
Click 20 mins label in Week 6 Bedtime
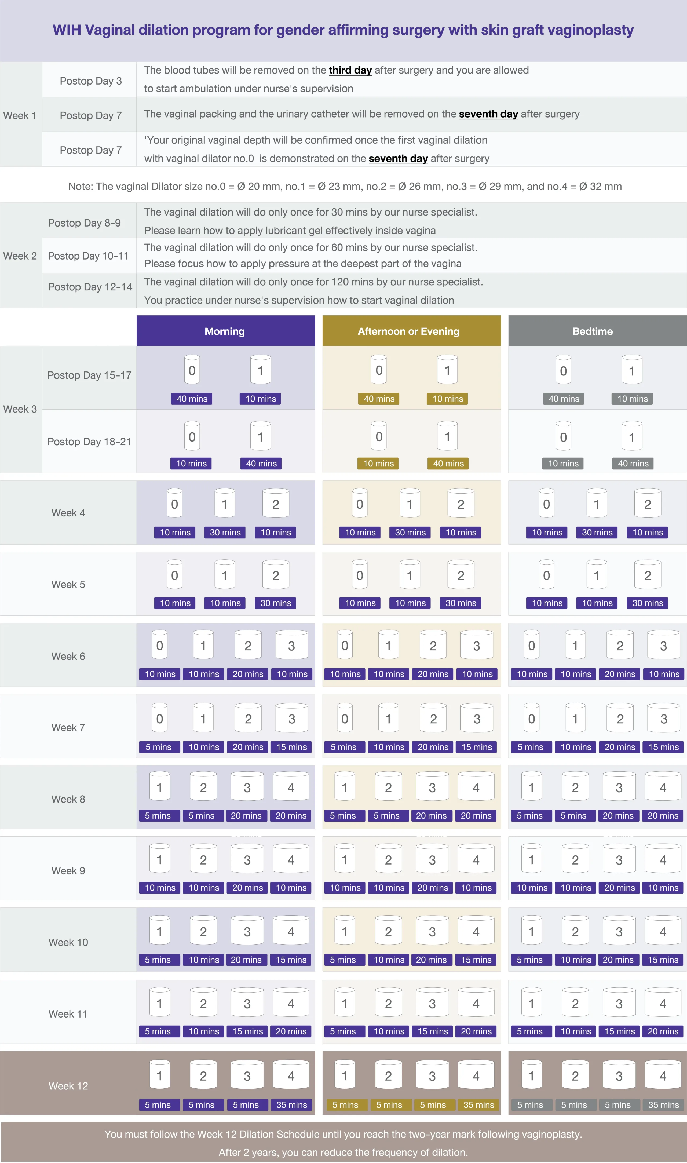(620, 674)
